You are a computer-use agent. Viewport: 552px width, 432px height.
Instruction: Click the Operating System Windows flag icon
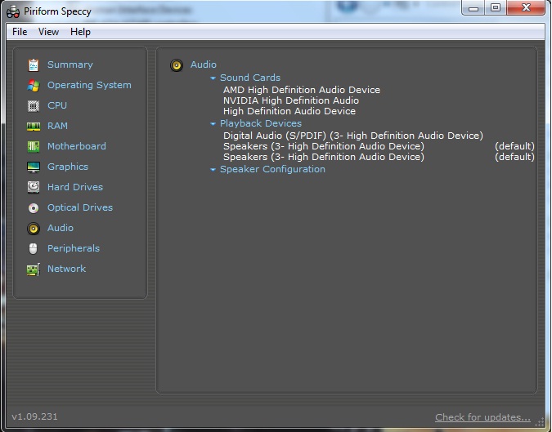click(34, 86)
